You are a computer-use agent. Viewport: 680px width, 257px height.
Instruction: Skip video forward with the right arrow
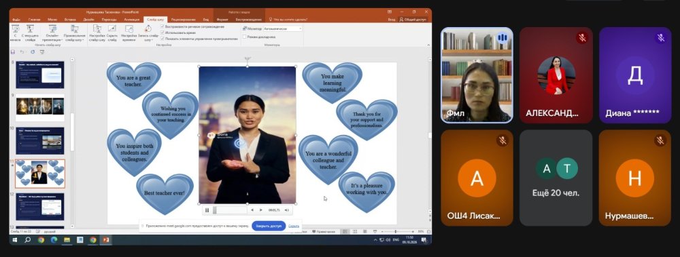(260, 210)
